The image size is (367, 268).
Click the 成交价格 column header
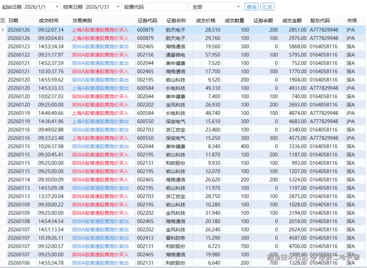coord(205,20)
